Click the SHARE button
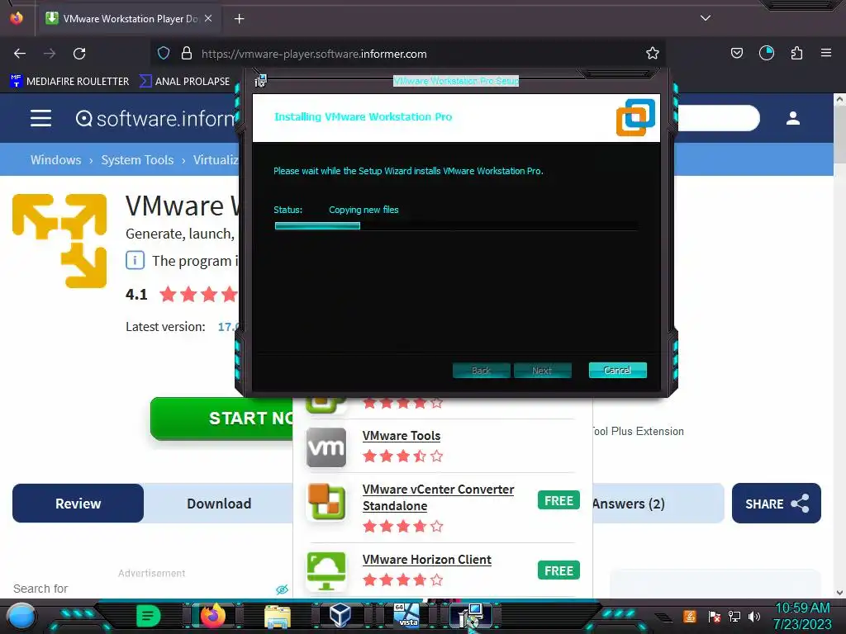846x634 pixels. [x=776, y=504]
